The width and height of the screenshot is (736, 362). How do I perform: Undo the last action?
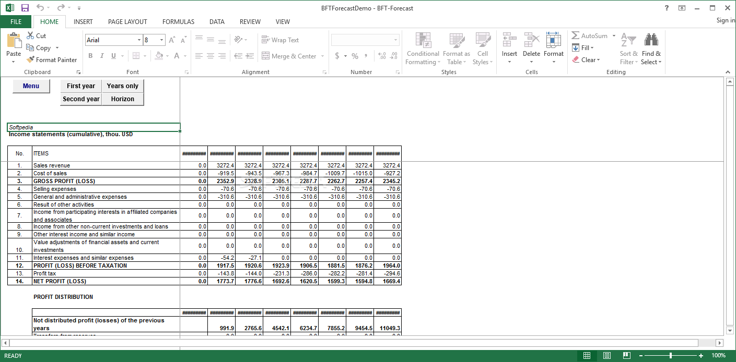point(40,8)
